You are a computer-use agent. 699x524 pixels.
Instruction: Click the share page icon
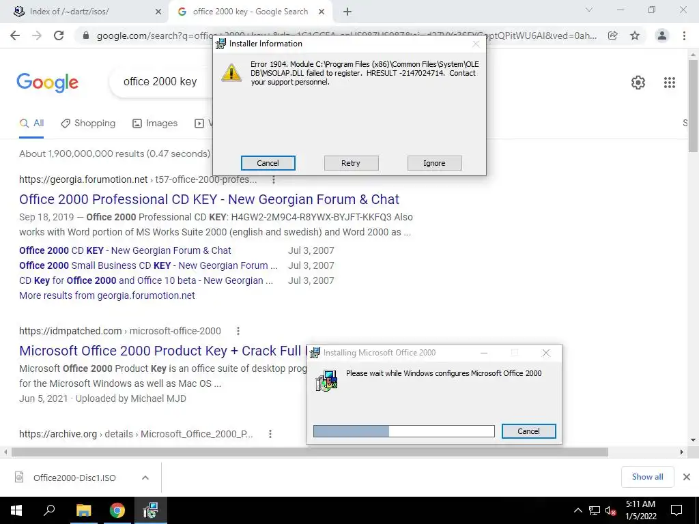(613, 35)
